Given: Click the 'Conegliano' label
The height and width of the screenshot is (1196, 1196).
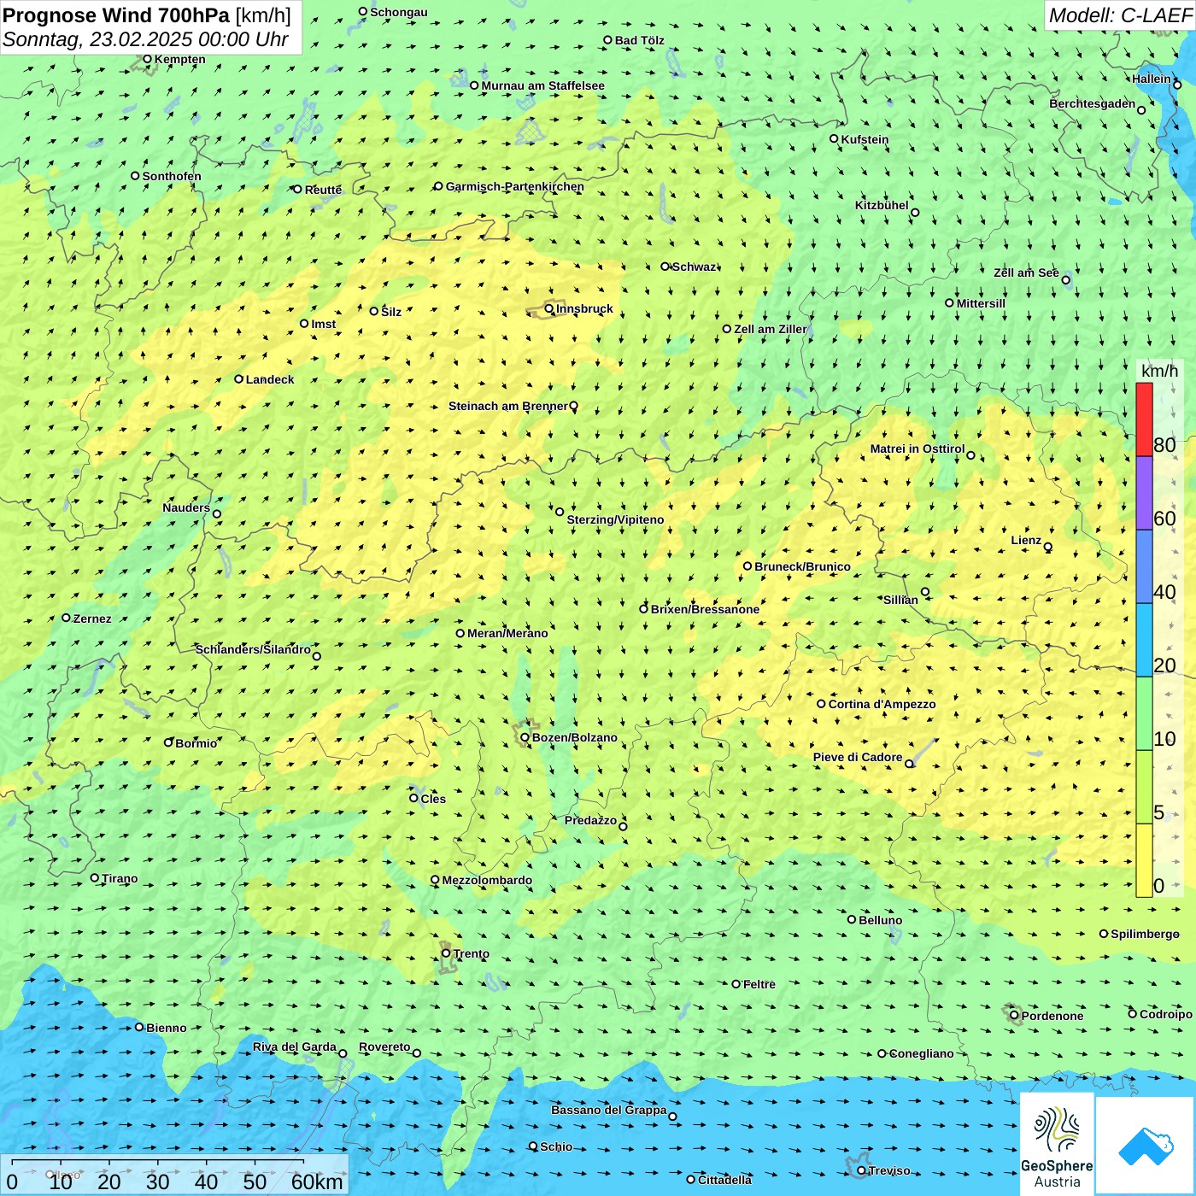Looking at the screenshot, I should [921, 1053].
